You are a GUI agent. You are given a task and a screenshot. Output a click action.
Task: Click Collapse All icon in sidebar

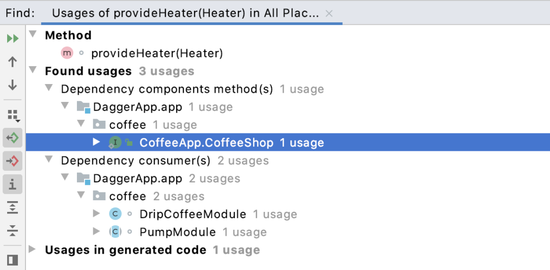pyautogui.click(x=13, y=231)
